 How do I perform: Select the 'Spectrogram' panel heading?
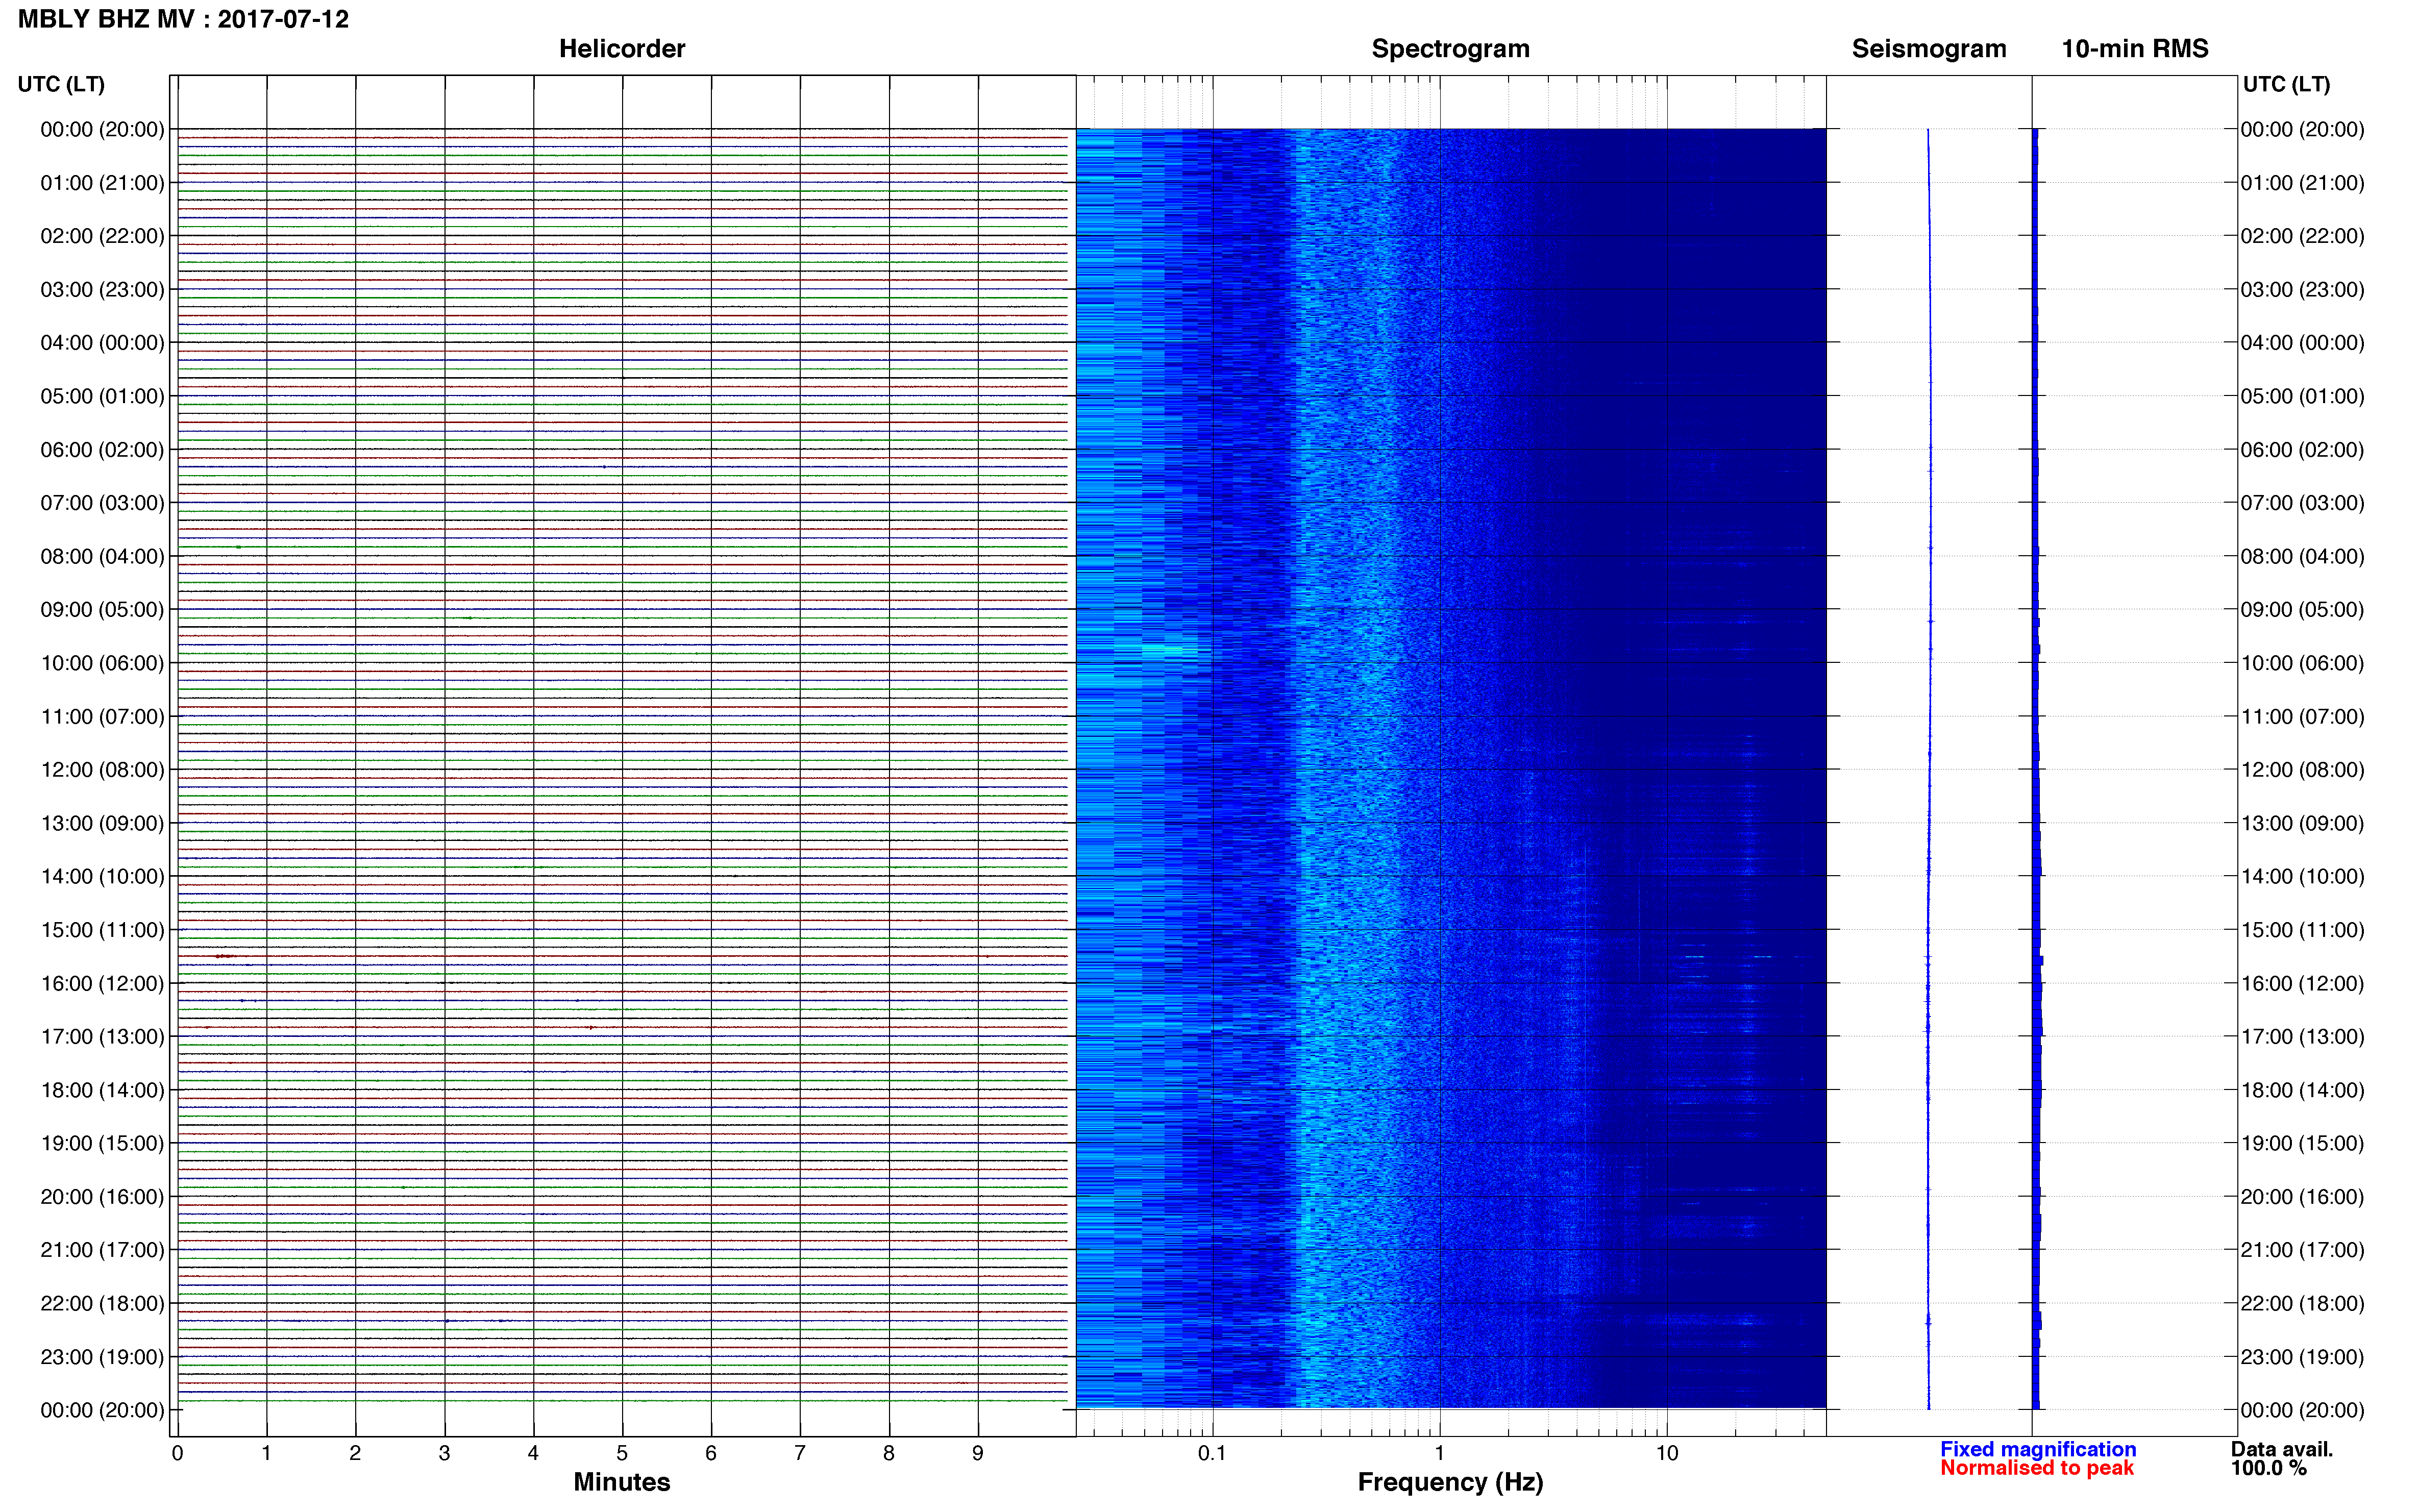(1450, 49)
